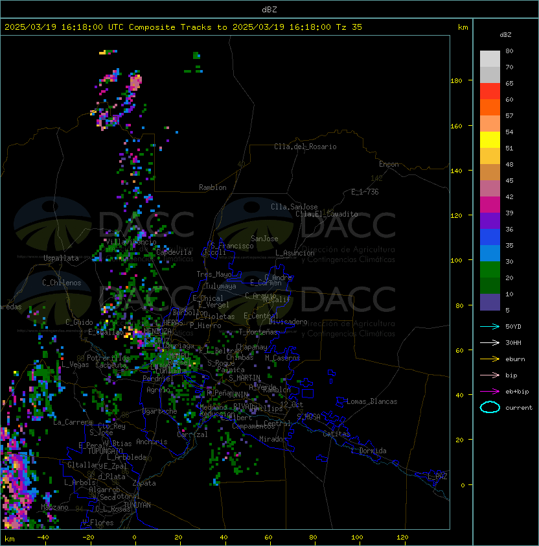Image resolution: width=539 pixels, height=546 pixels.
Task: Click the 'Villavicencio' map label
Action: pyautogui.click(x=131, y=242)
